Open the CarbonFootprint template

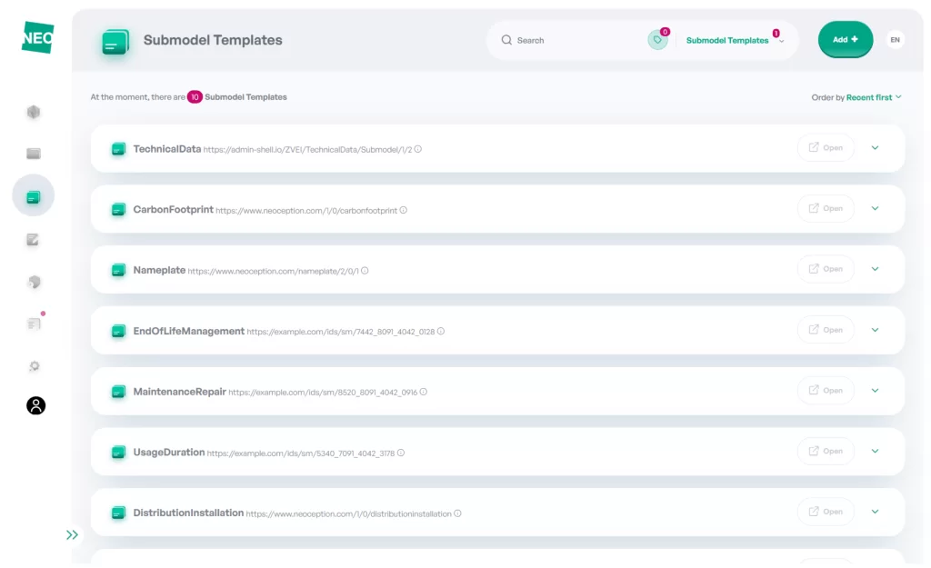pos(826,208)
